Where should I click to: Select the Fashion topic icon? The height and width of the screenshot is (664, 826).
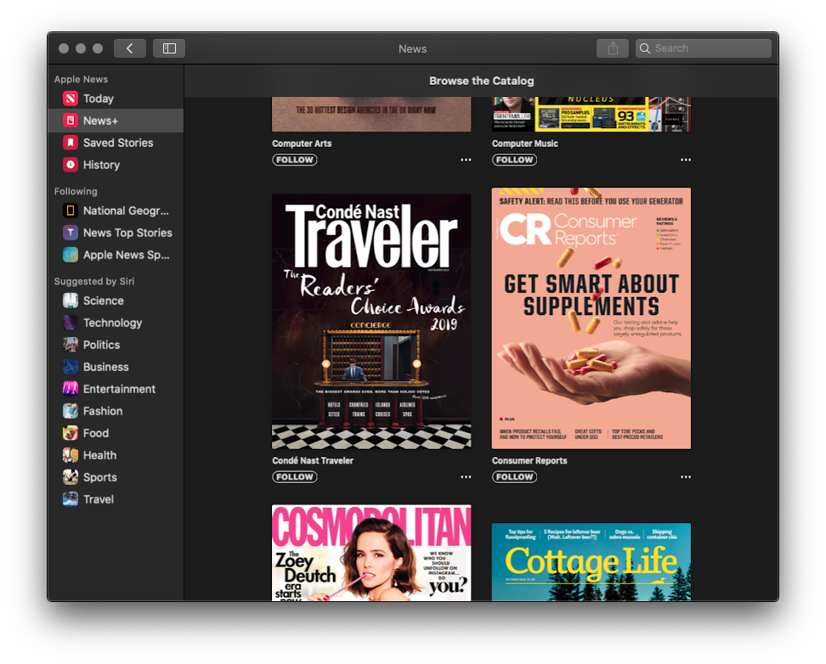[71, 411]
